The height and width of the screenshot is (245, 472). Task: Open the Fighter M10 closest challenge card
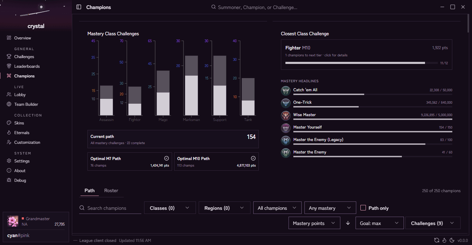pos(367,55)
